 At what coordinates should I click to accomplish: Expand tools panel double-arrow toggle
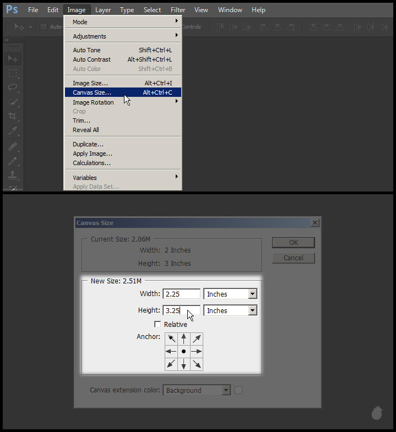click(x=7, y=40)
